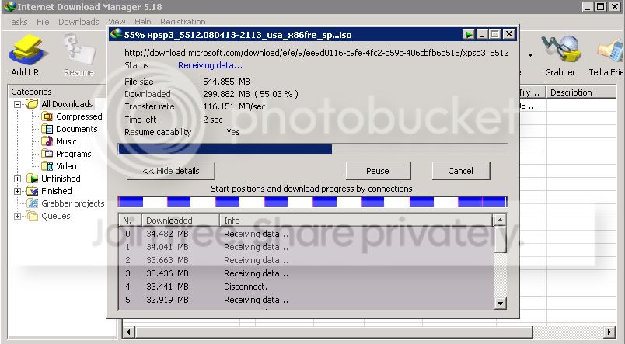625x344 pixels.
Task: Click the Documents category icon
Action: click(x=47, y=129)
